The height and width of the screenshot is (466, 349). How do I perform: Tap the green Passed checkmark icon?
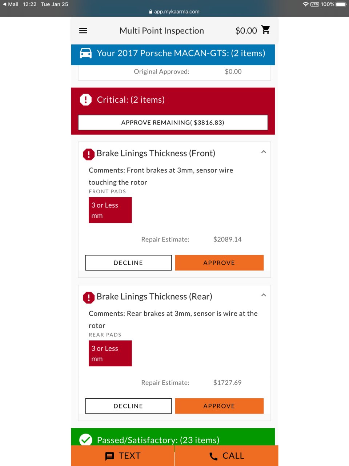[x=86, y=439]
